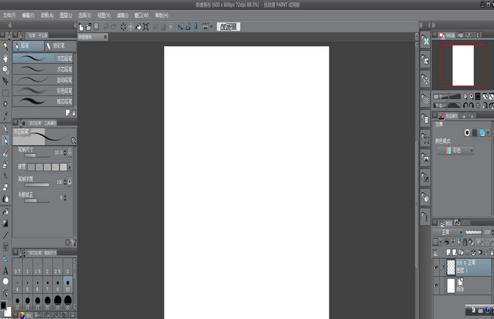The image size is (494, 319).
Task: Open the 彩色 color mode dropdown
Action: [456, 150]
